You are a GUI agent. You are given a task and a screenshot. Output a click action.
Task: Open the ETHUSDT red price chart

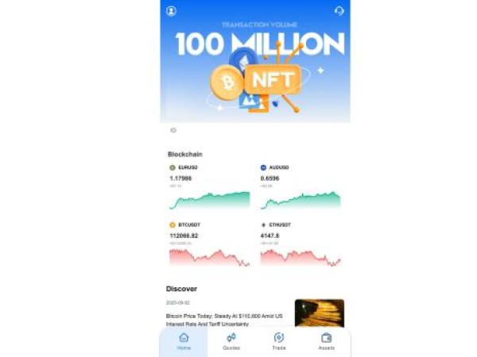tap(301, 258)
